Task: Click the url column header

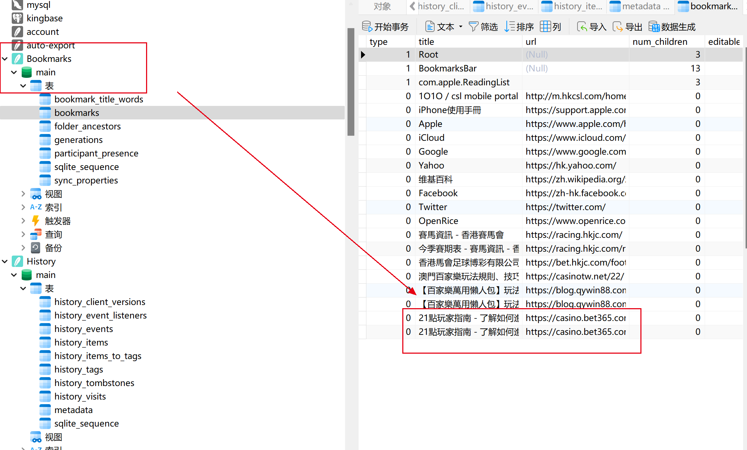Action: 576,42
